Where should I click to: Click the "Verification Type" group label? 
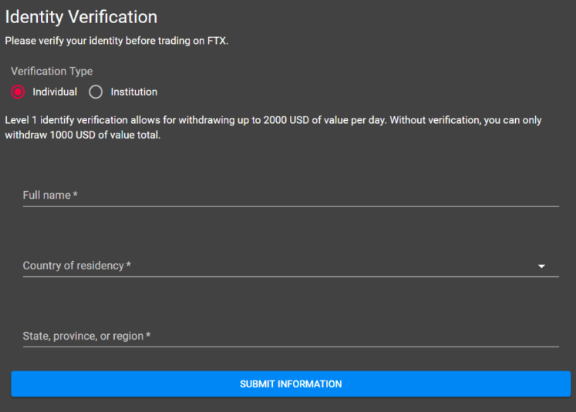click(52, 71)
